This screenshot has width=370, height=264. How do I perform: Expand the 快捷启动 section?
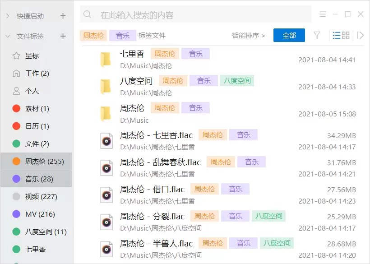point(8,16)
